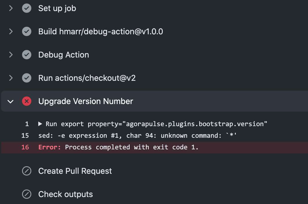Expand the Run actions/checkout@v2 step
This screenshot has height=204, width=308.
(11, 78)
